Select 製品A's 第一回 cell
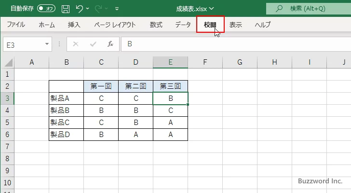 pyautogui.click(x=101, y=98)
